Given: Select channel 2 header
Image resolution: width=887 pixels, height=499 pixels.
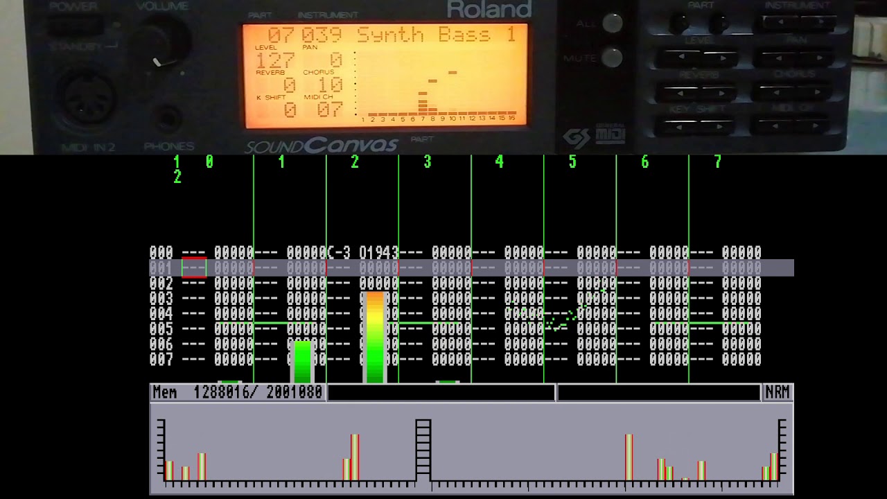Looking at the screenshot, I should (355, 161).
